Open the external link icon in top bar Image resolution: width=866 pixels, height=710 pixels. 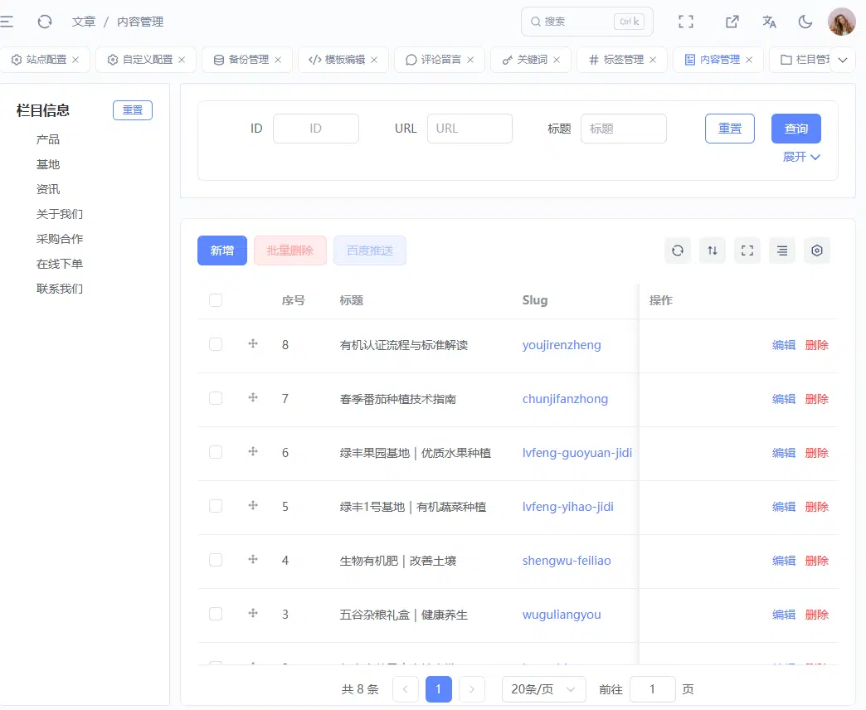(732, 22)
